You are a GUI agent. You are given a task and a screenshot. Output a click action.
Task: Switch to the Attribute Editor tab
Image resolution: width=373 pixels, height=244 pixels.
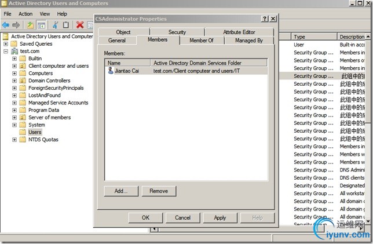pyautogui.click(x=239, y=32)
